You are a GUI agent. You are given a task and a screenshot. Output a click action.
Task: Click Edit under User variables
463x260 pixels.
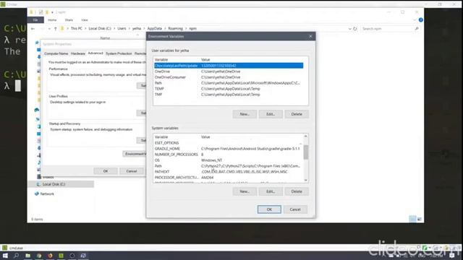(x=271, y=114)
